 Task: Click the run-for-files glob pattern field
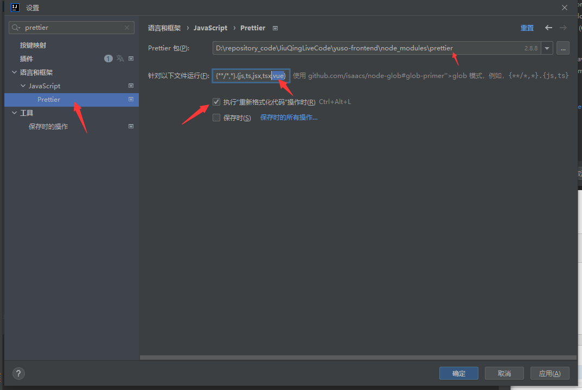click(x=251, y=76)
